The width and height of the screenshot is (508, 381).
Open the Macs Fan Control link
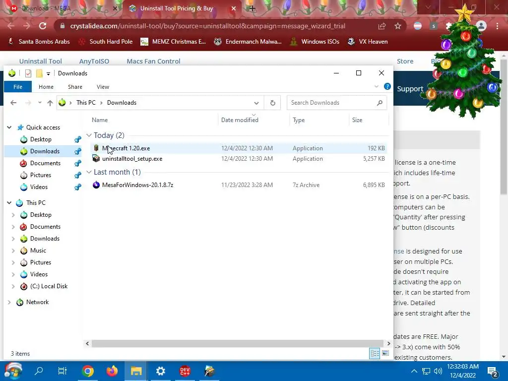tap(154, 61)
